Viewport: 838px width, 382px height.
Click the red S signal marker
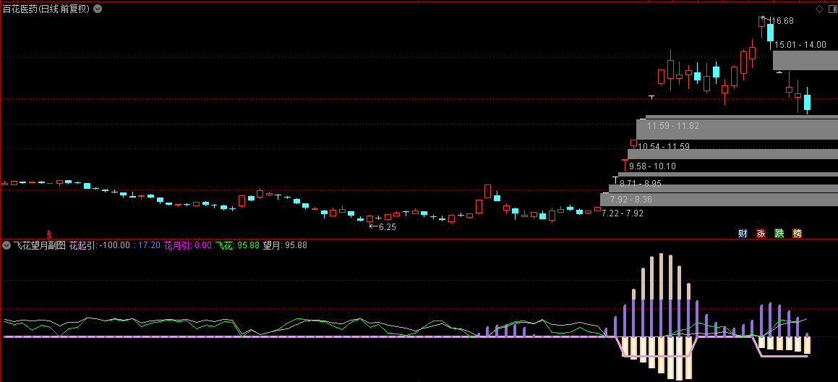[x=48, y=234]
